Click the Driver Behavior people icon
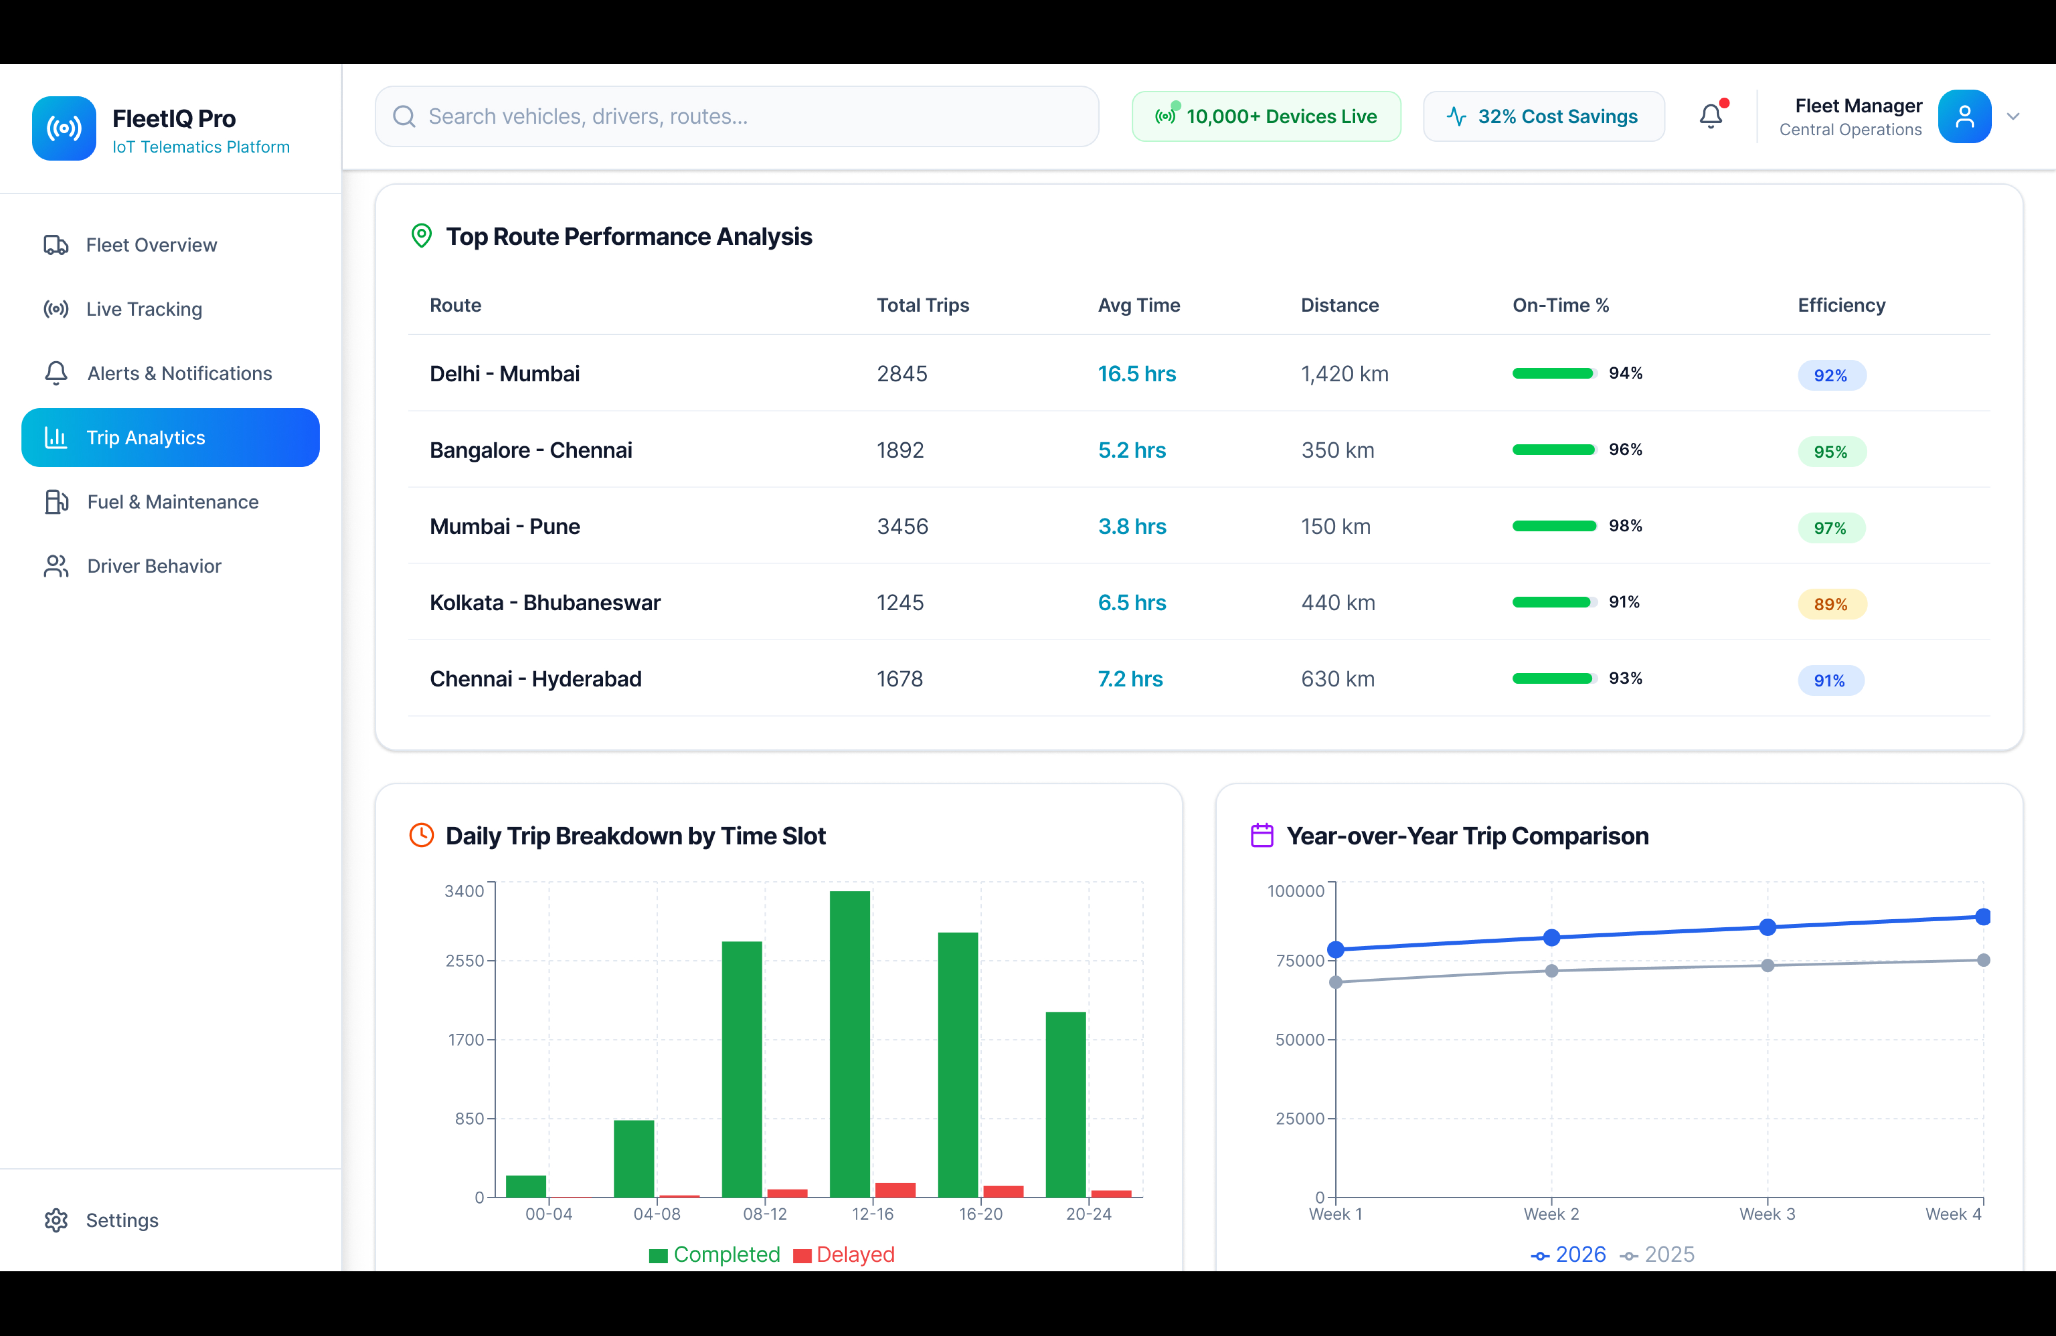 (x=56, y=566)
